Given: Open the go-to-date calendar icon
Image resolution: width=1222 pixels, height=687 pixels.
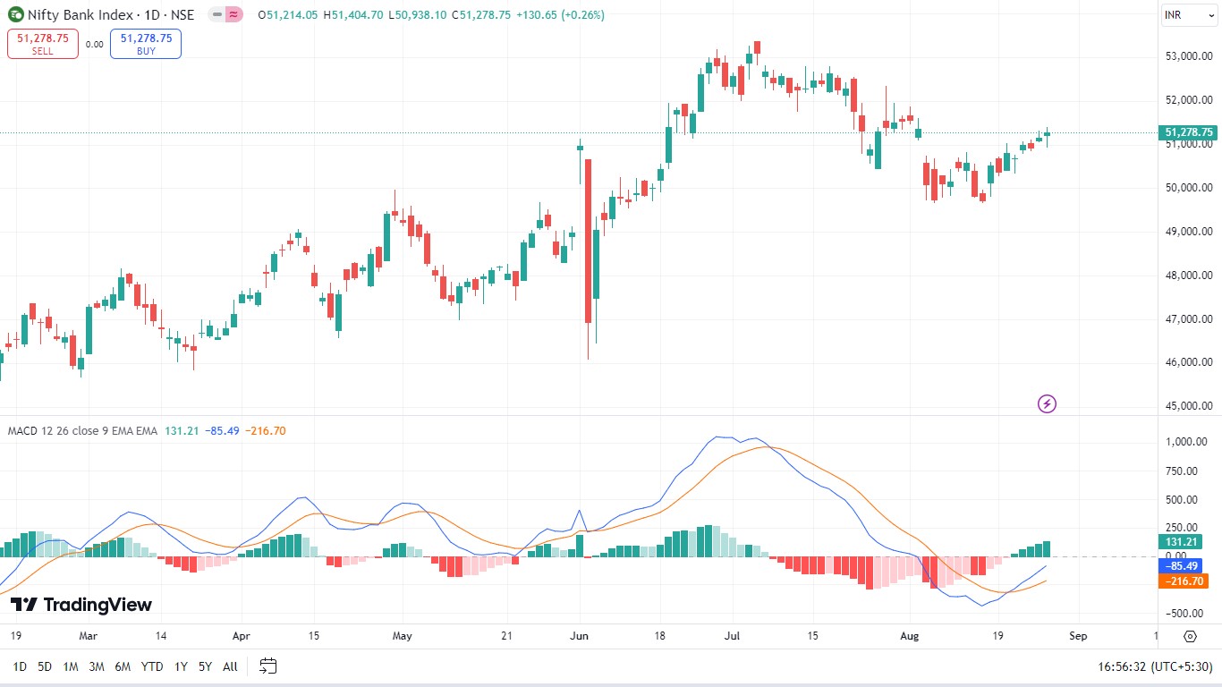Looking at the screenshot, I should (x=268, y=666).
